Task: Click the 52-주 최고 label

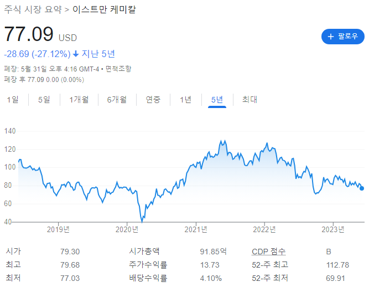Action: click(270, 265)
